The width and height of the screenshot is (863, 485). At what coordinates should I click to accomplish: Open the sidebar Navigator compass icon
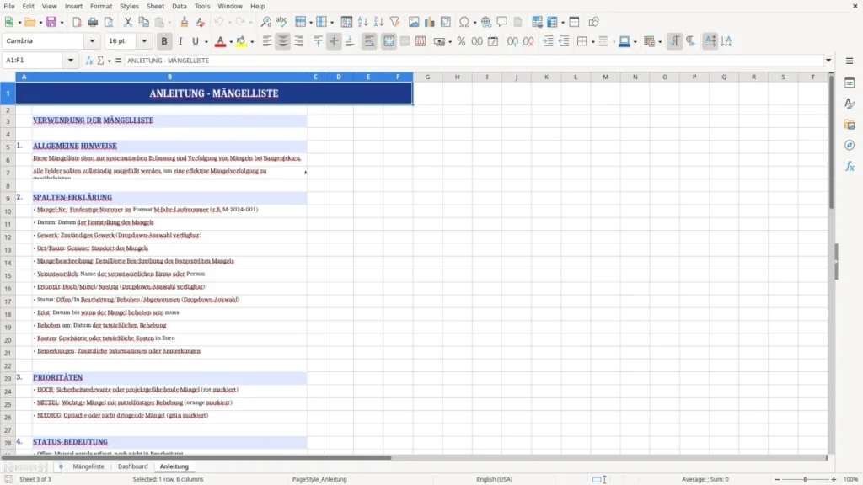click(850, 145)
